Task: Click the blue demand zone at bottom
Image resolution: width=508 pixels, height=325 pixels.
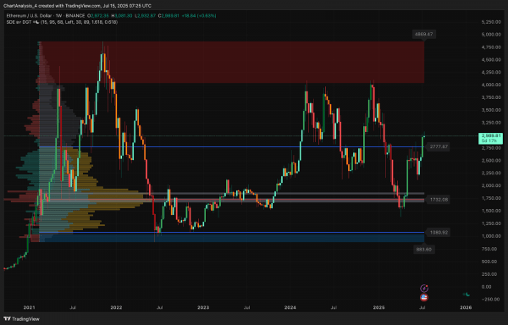Action: pyautogui.click(x=232, y=237)
